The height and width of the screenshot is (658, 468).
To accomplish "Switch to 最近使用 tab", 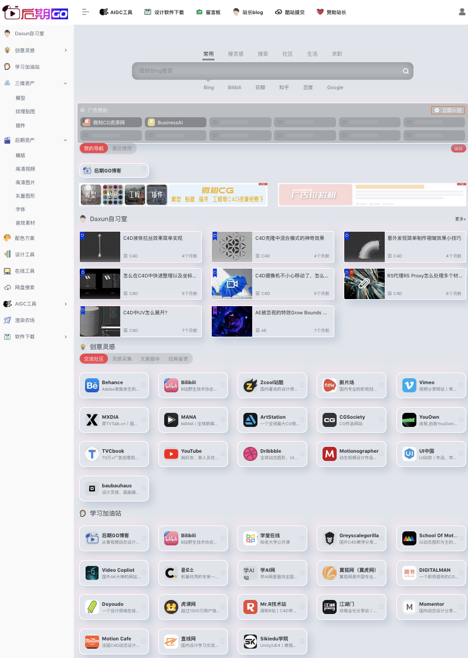I will pyautogui.click(x=122, y=148).
